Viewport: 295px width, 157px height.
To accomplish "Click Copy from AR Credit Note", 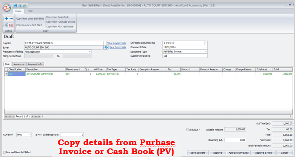I will click(x=60, y=27).
